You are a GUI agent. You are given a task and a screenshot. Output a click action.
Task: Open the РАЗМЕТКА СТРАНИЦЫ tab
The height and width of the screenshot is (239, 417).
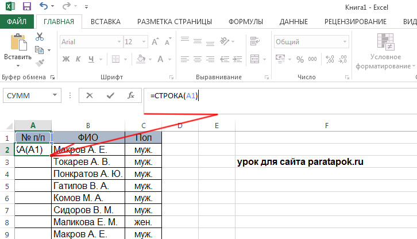[x=175, y=22]
